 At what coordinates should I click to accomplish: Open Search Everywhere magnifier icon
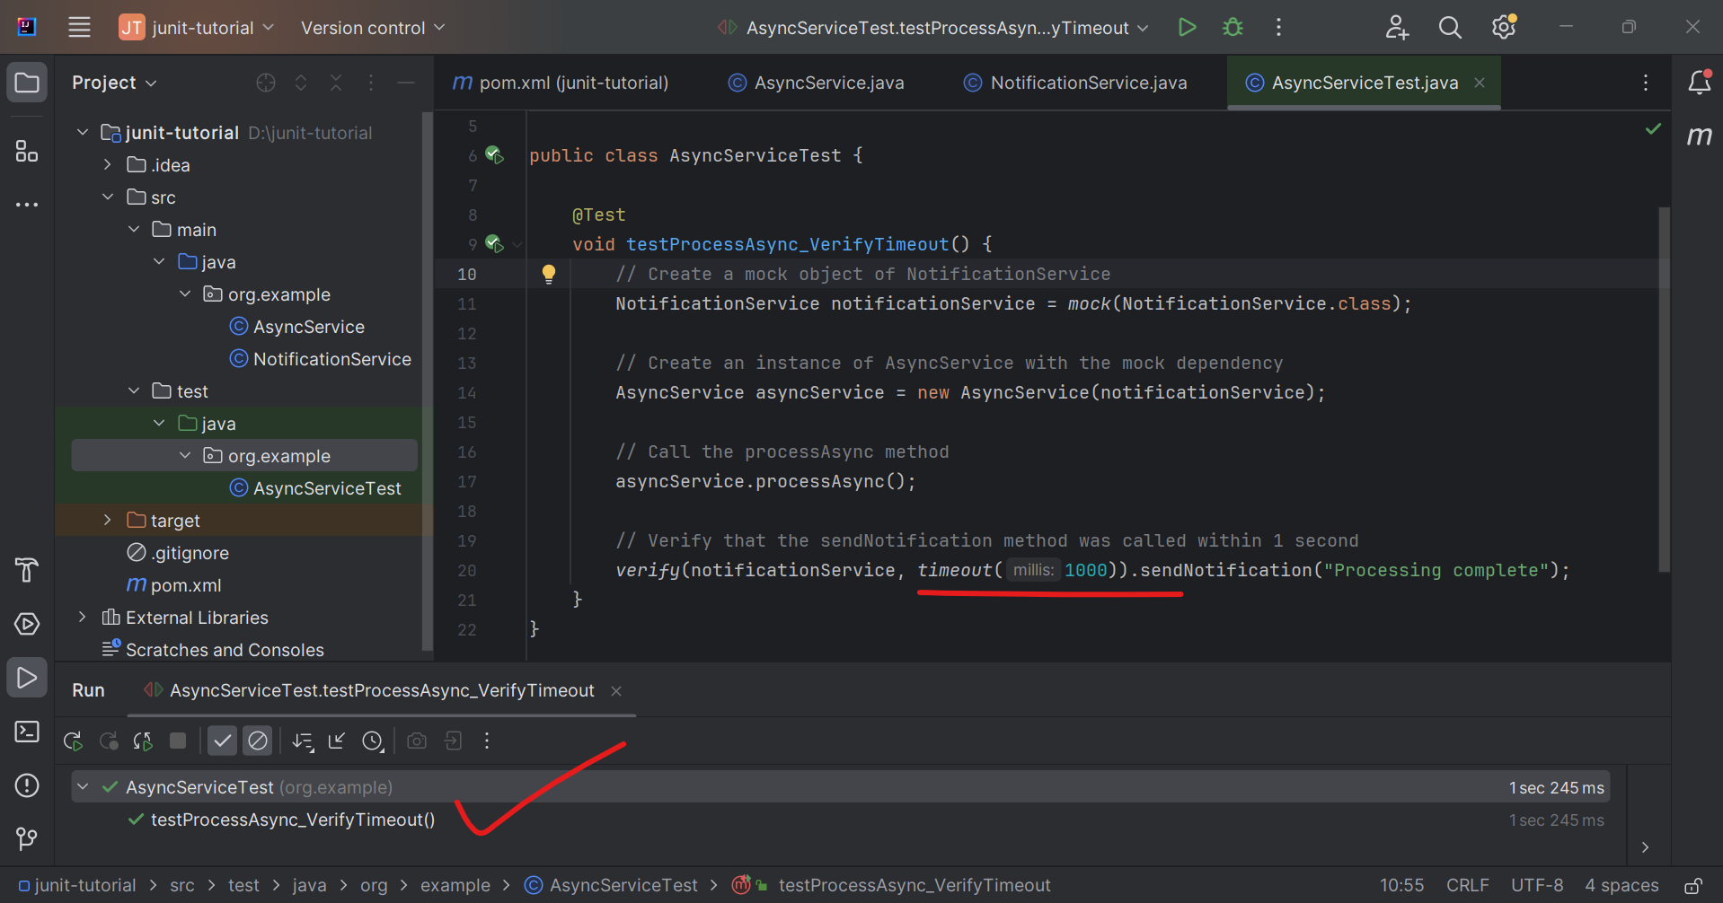tap(1449, 27)
